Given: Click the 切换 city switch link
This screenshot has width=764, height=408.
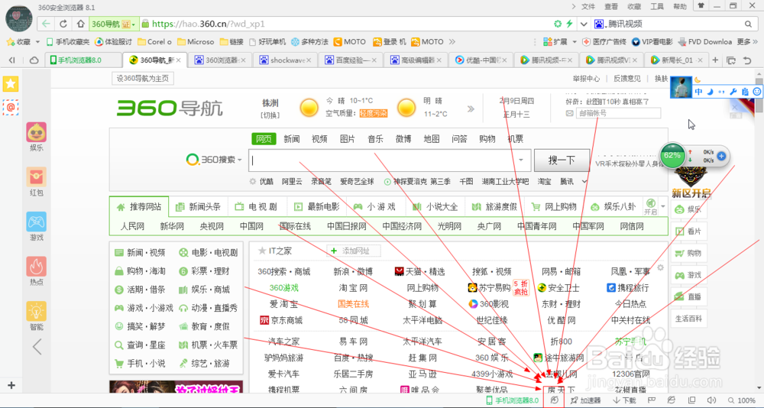Looking at the screenshot, I should tap(270, 115).
